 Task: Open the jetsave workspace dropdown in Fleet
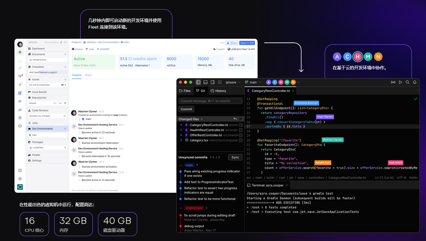coord(233,82)
